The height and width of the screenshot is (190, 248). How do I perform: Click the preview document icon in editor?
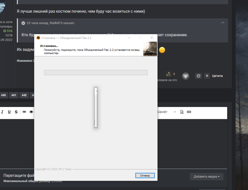coord(182,112)
